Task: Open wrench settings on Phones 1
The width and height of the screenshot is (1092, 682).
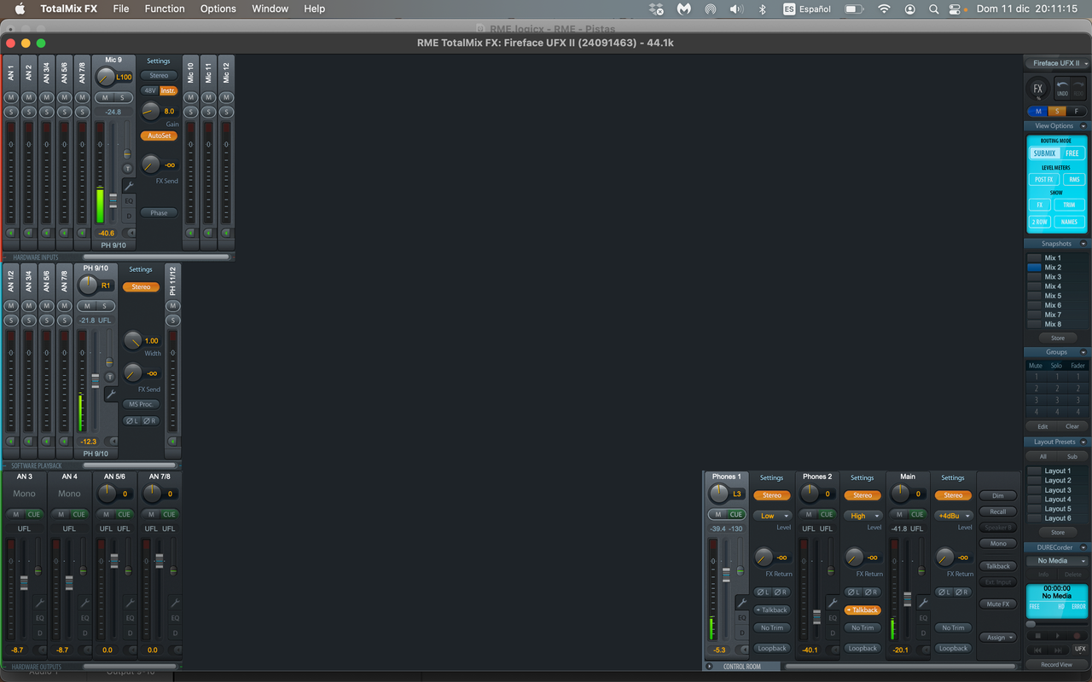Action: 742,603
